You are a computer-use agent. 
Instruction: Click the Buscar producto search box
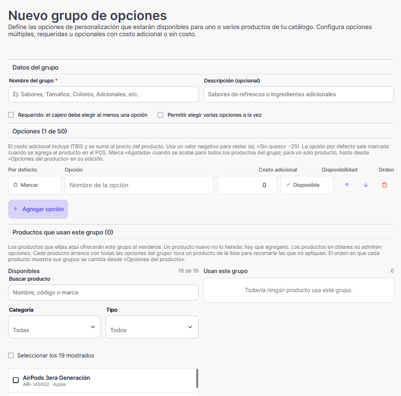[x=103, y=293]
